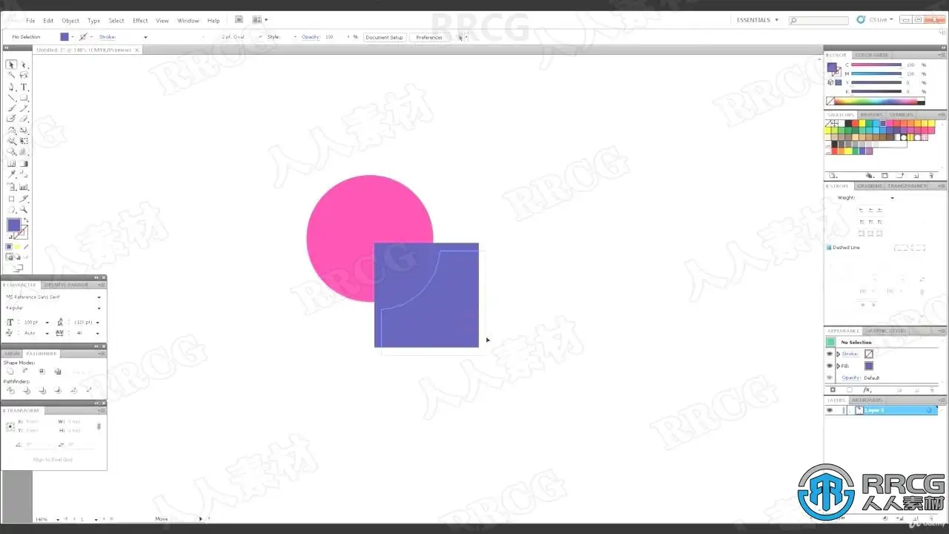Screen dimensions: 949x534
Task: Select the Artboard tool
Action: coord(11,199)
